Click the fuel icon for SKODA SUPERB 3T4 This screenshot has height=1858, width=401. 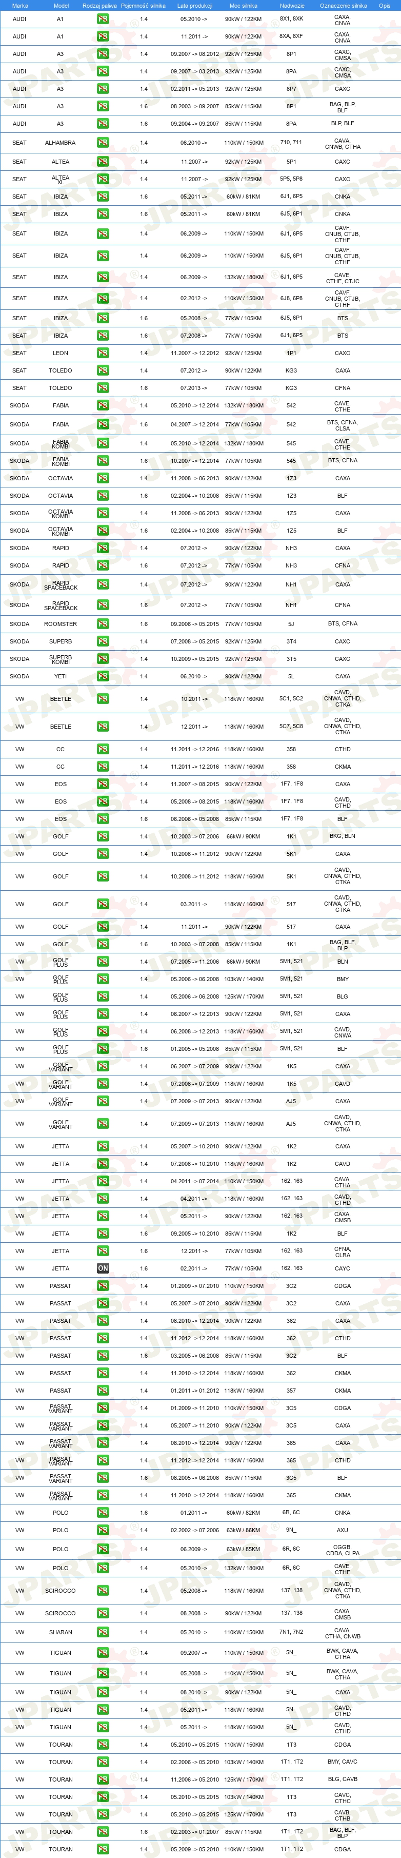(103, 641)
